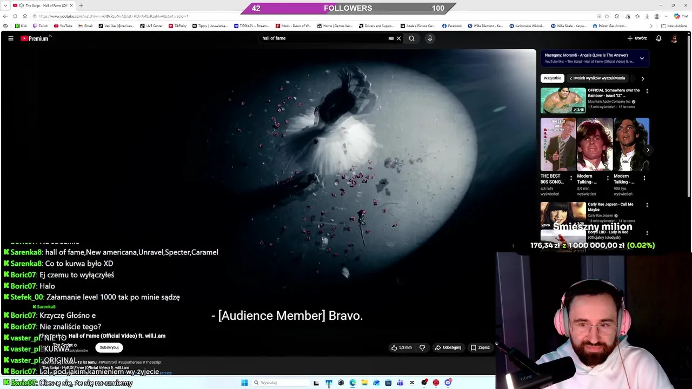The width and height of the screenshot is (692, 389).
Task: Subscribe to The Script via Subskrybuj
Action: click(109, 347)
